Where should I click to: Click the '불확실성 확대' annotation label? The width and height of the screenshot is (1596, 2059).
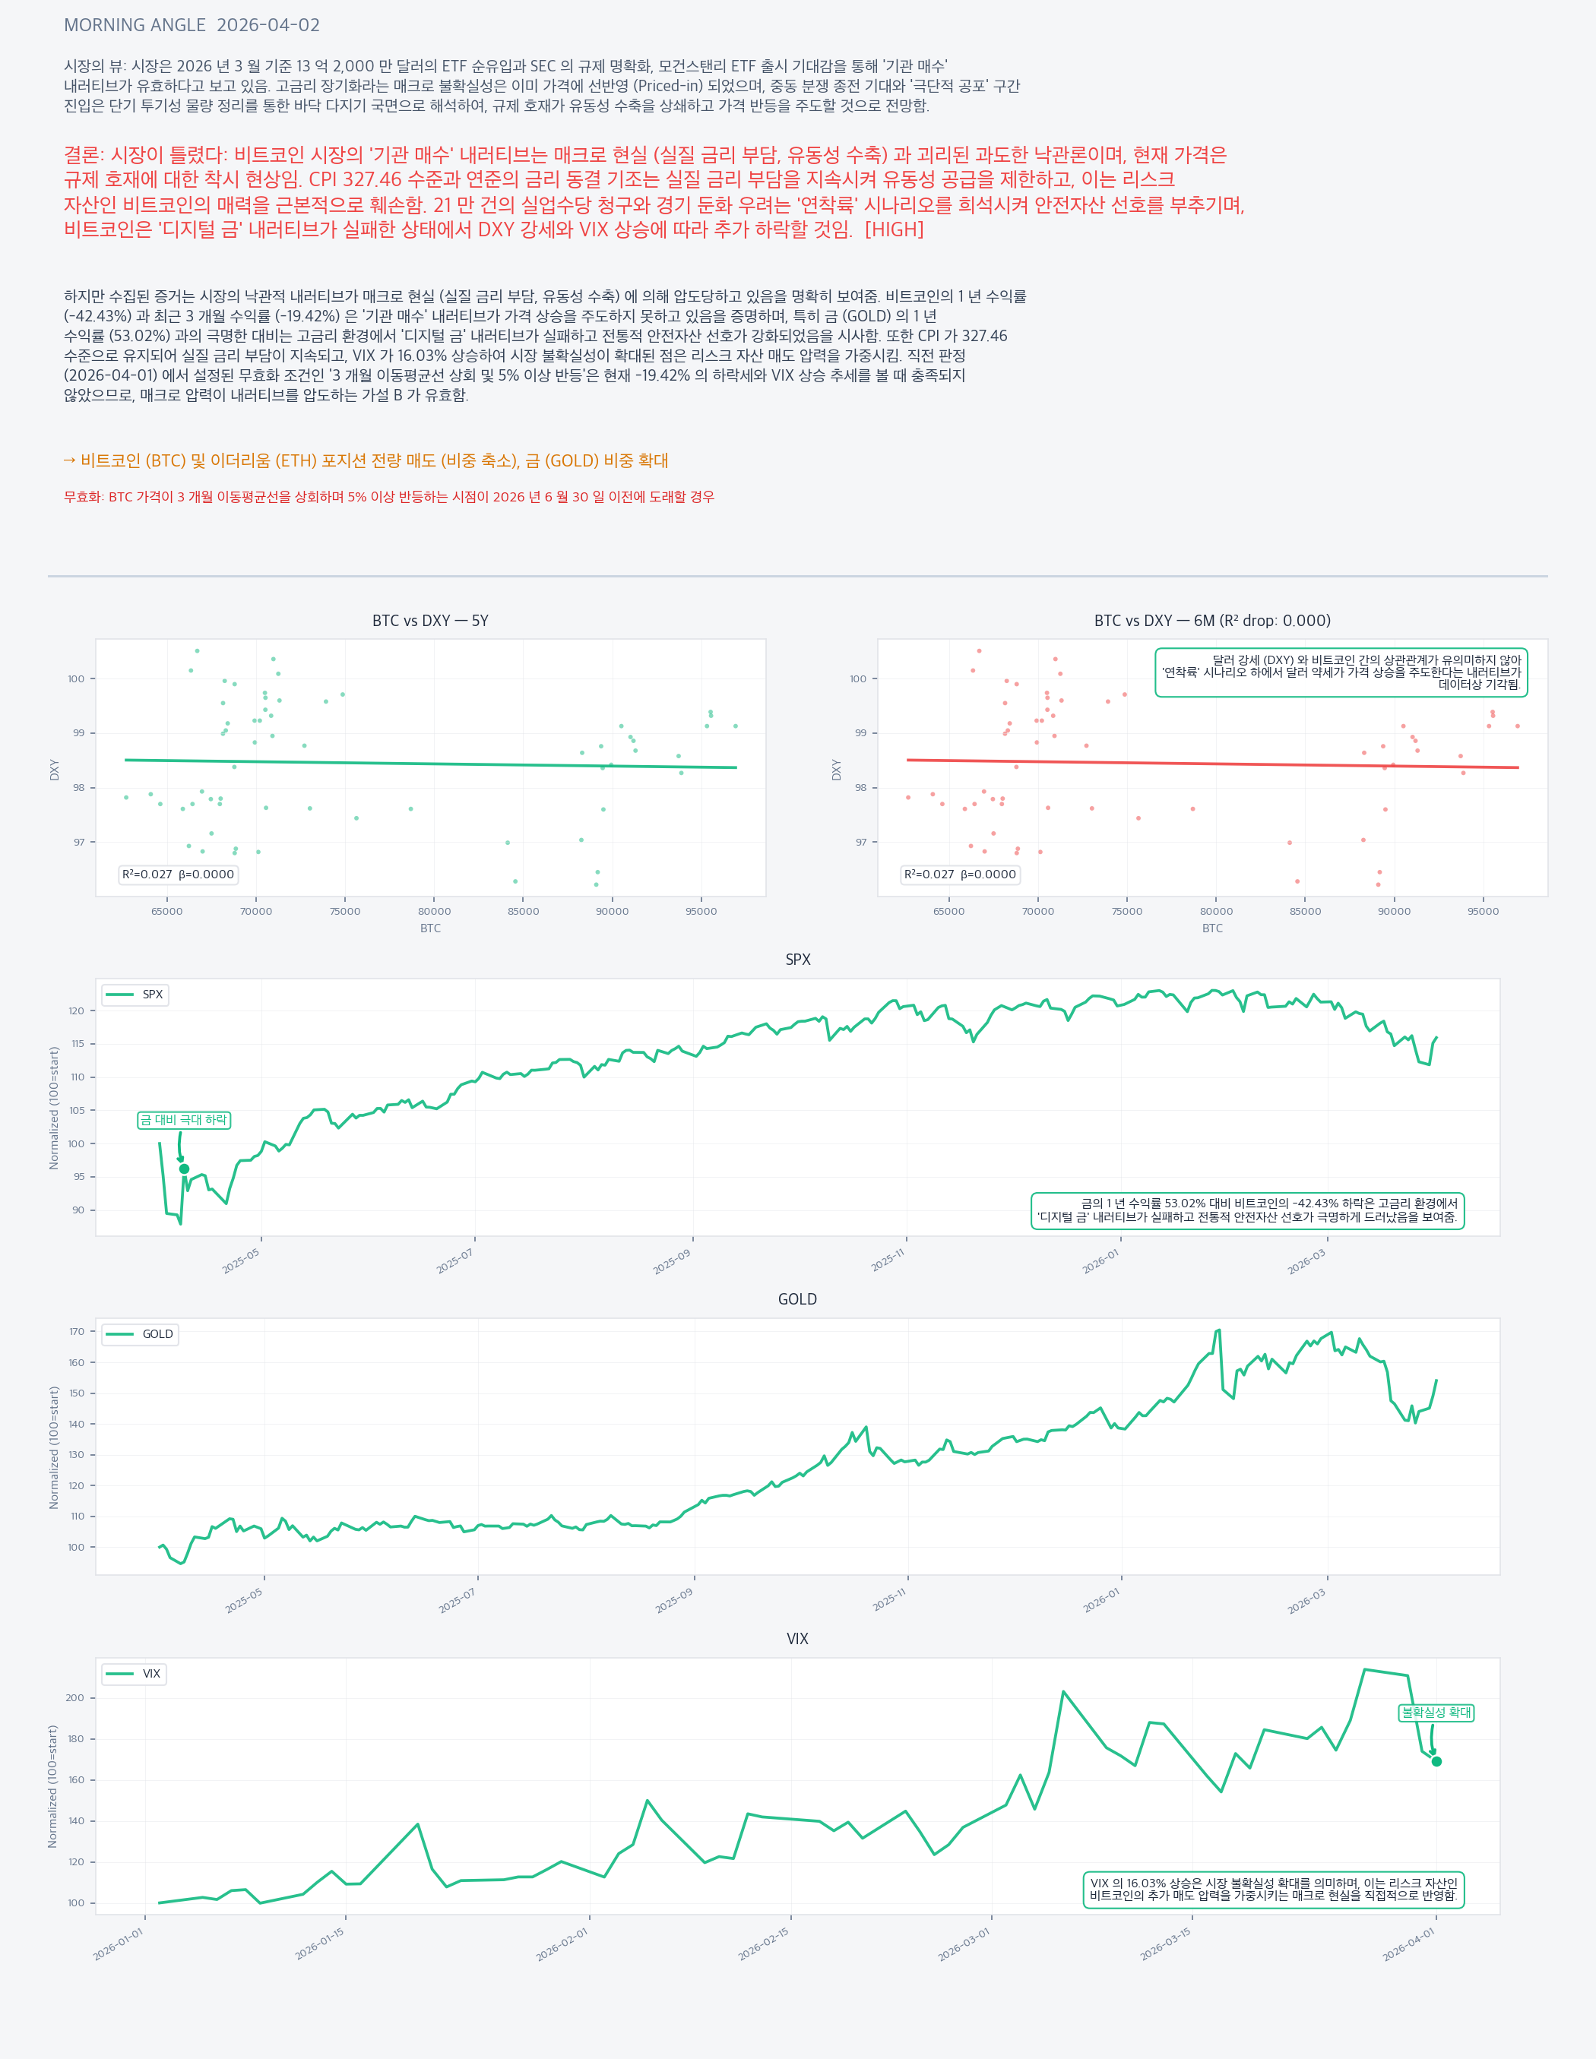click(x=1436, y=1712)
